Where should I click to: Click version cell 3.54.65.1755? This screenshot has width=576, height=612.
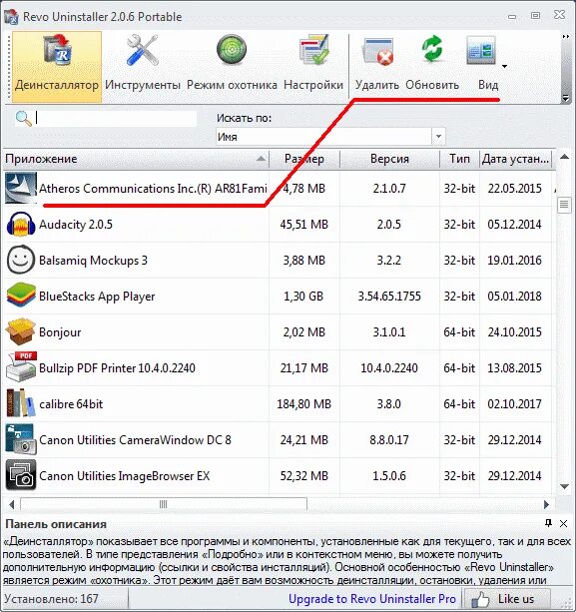[x=389, y=297]
